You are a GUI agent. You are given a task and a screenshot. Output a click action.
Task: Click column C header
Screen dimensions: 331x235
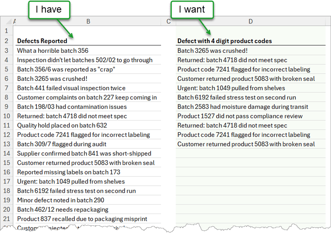tap(169, 22)
